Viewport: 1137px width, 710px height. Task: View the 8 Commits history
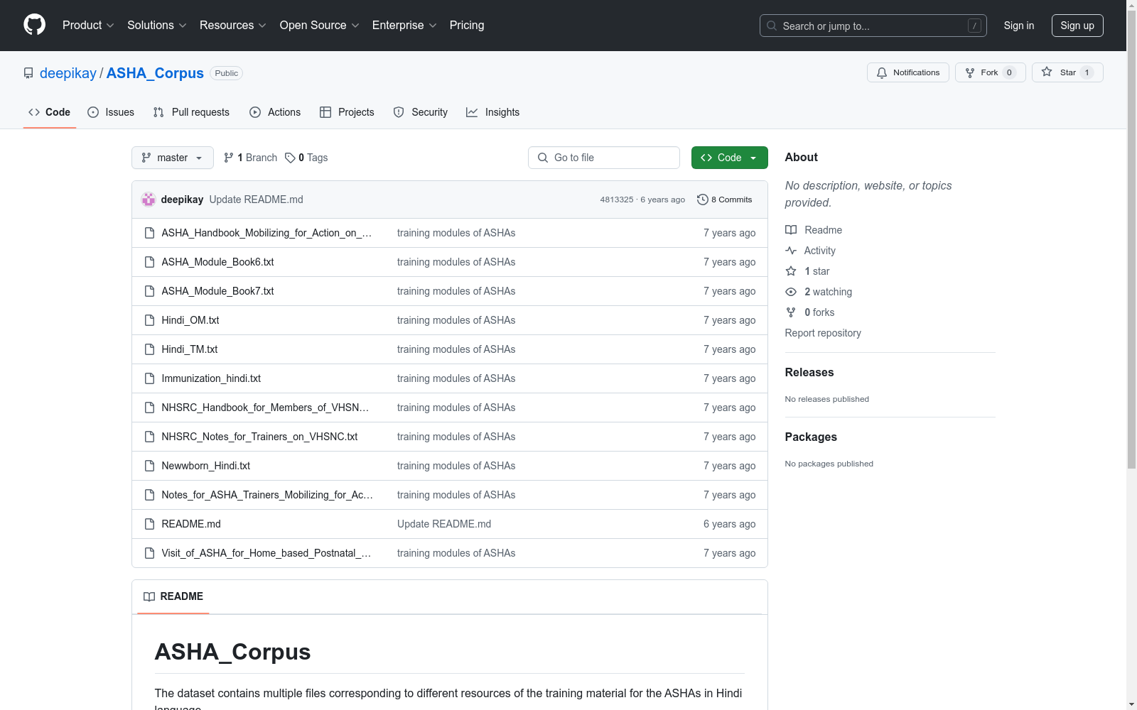pos(725,200)
